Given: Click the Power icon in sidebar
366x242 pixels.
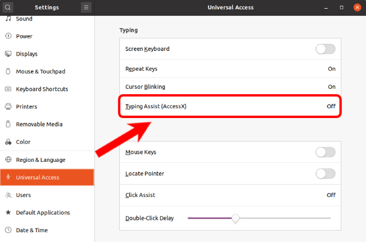Looking at the screenshot, I should pyautogui.click(x=8, y=36).
